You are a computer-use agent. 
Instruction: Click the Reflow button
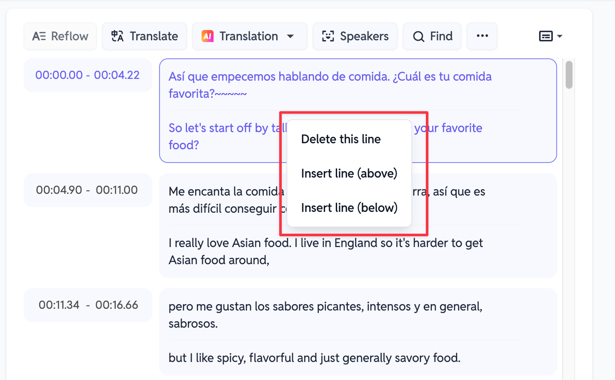(60, 36)
